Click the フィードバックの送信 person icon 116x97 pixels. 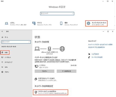tap(89, 57)
